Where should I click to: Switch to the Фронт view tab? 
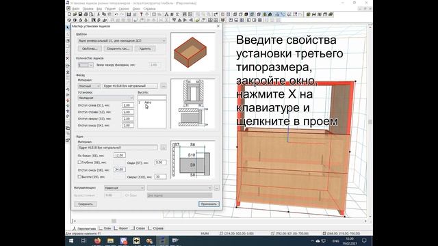pos(121,228)
